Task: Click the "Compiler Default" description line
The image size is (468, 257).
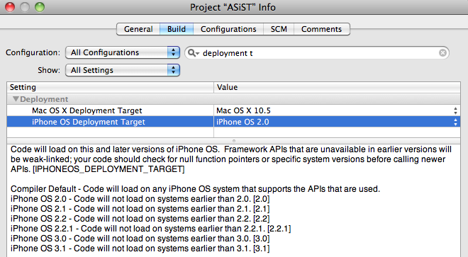Action: [x=195, y=189]
